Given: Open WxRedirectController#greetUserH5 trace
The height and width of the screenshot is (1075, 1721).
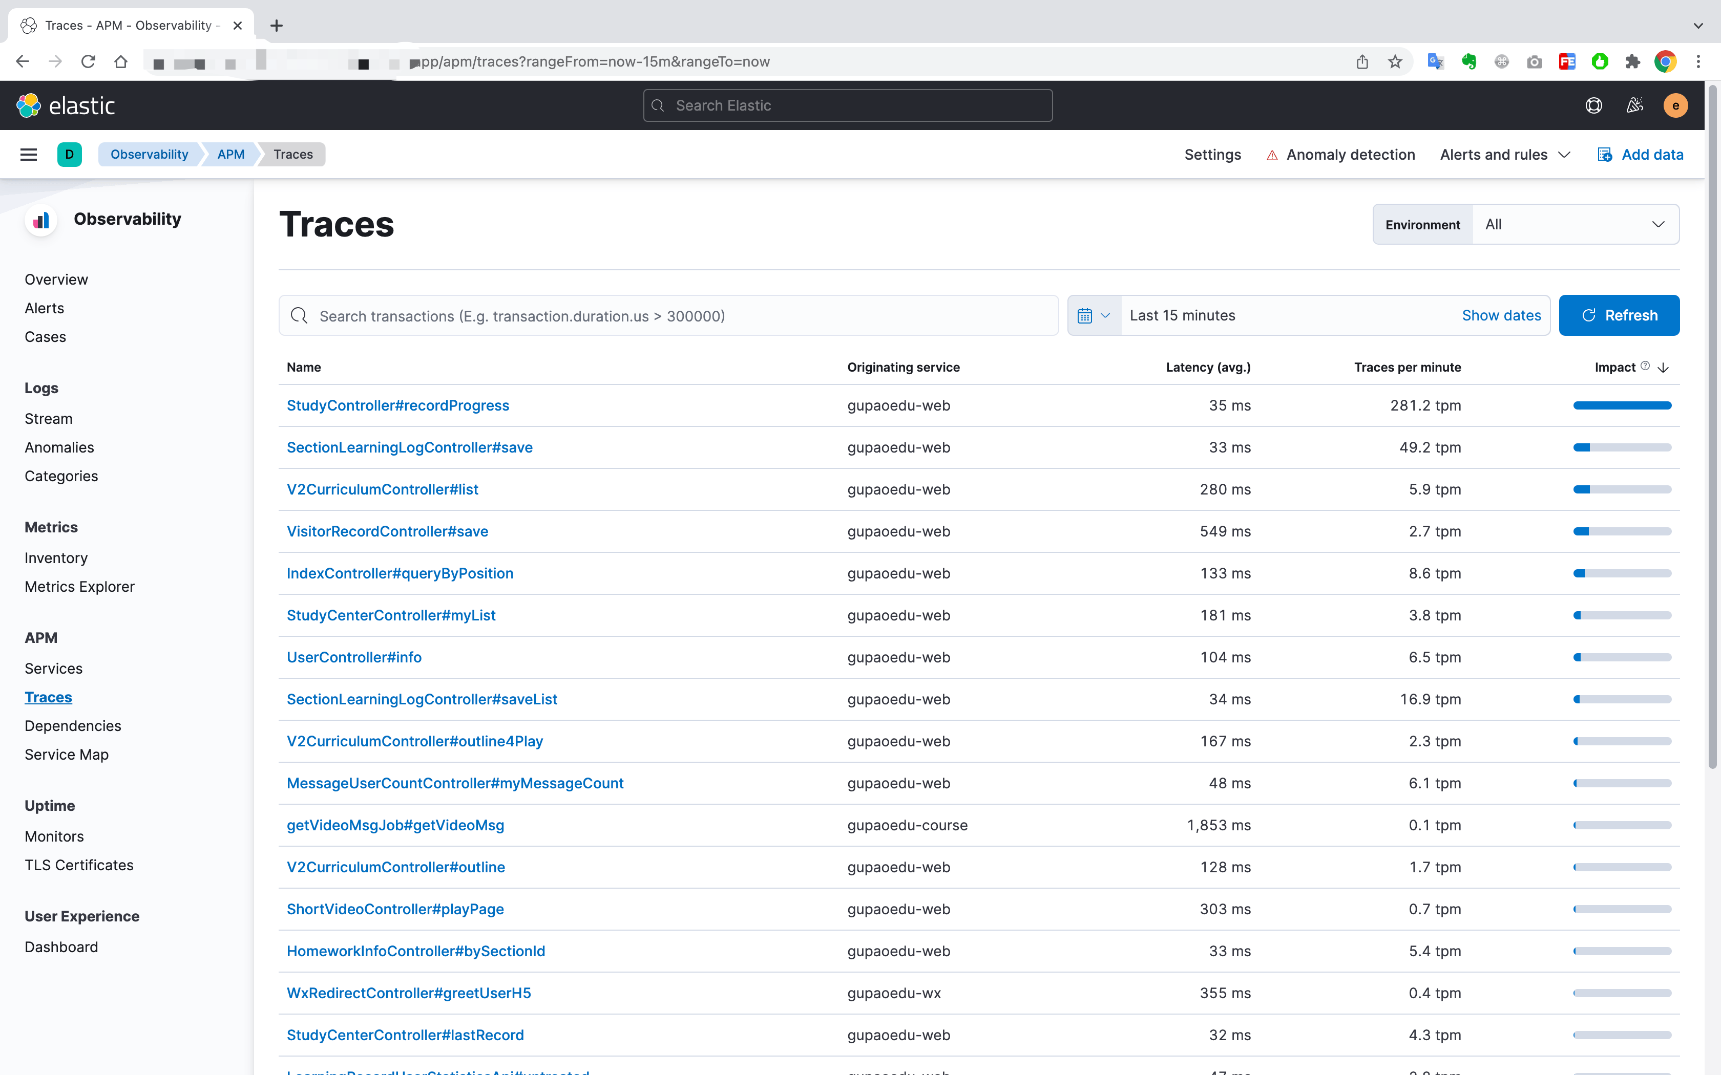Looking at the screenshot, I should (x=408, y=993).
